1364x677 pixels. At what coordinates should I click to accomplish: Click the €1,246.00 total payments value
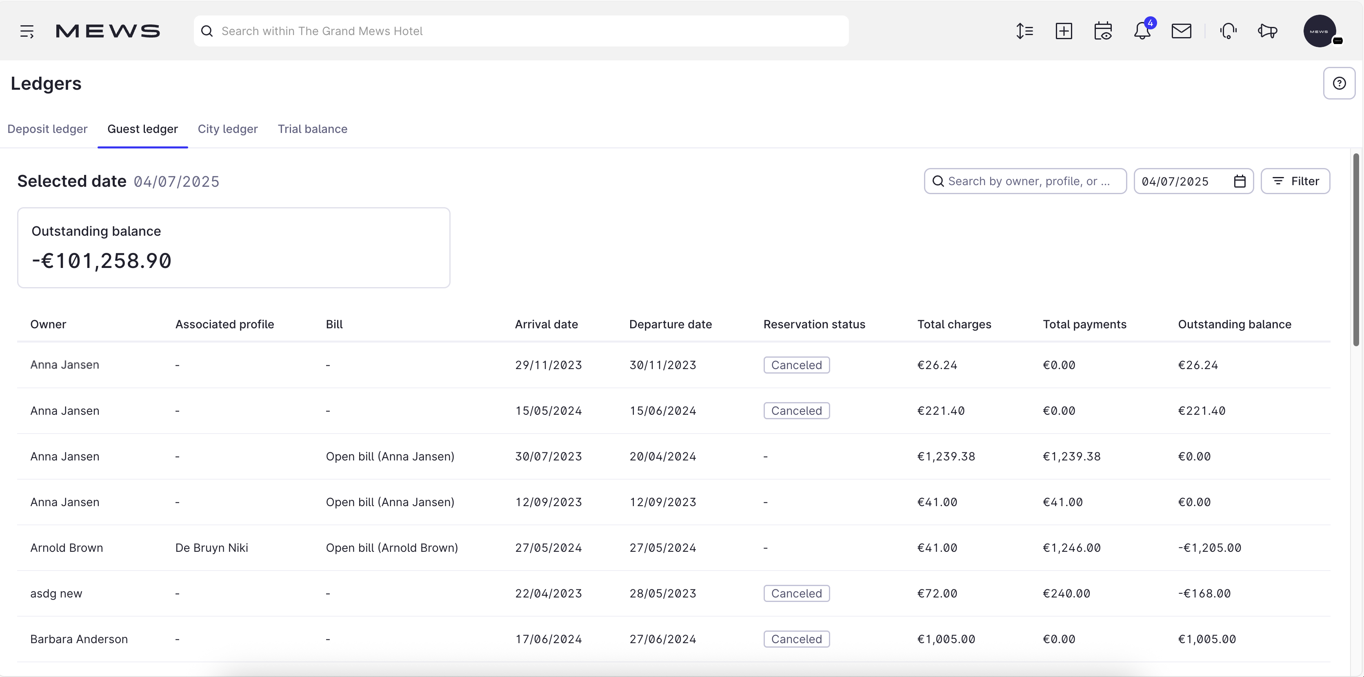click(1071, 548)
